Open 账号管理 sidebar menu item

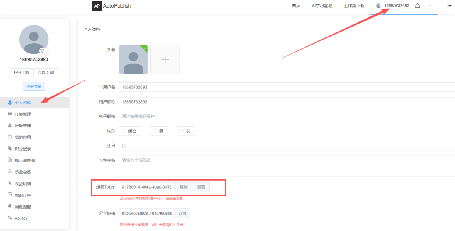(x=35, y=125)
